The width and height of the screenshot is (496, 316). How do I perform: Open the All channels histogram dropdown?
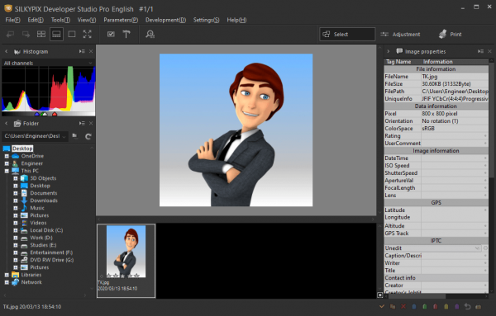[48, 63]
